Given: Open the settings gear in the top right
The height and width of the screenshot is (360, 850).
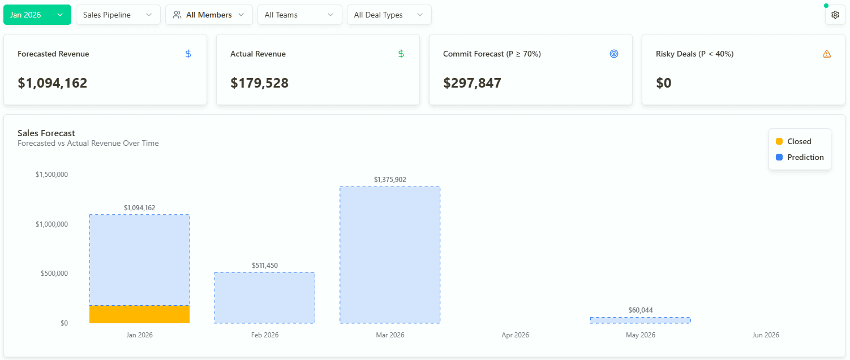Looking at the screenshot, I should click(x=835, y=14).
